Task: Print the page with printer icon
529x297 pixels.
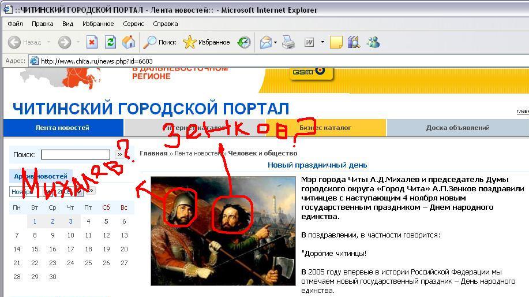Action: [288, 42]
